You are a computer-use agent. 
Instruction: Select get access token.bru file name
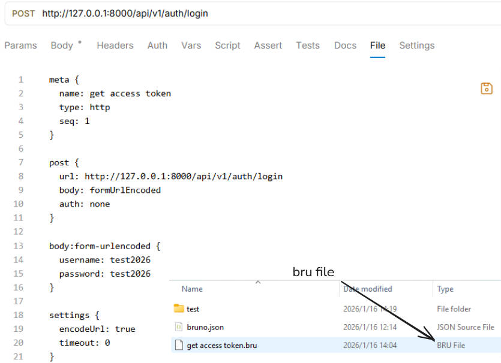point(222,346)
